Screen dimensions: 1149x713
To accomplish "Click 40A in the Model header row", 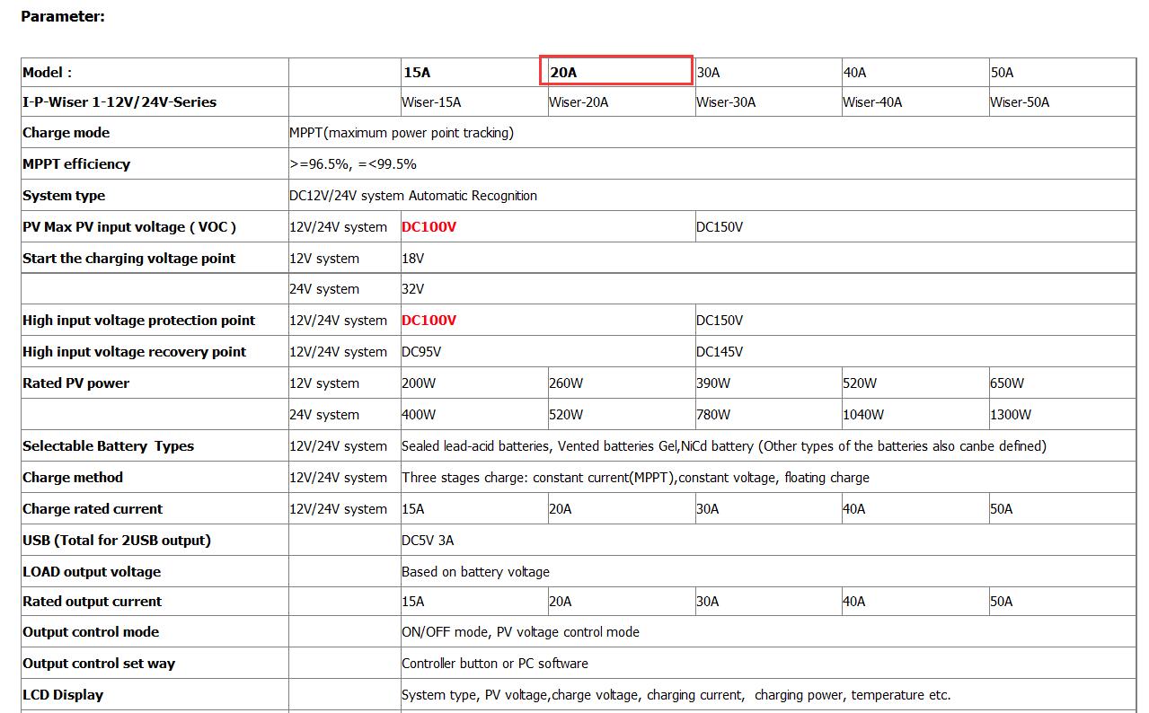I will point(854,73).
